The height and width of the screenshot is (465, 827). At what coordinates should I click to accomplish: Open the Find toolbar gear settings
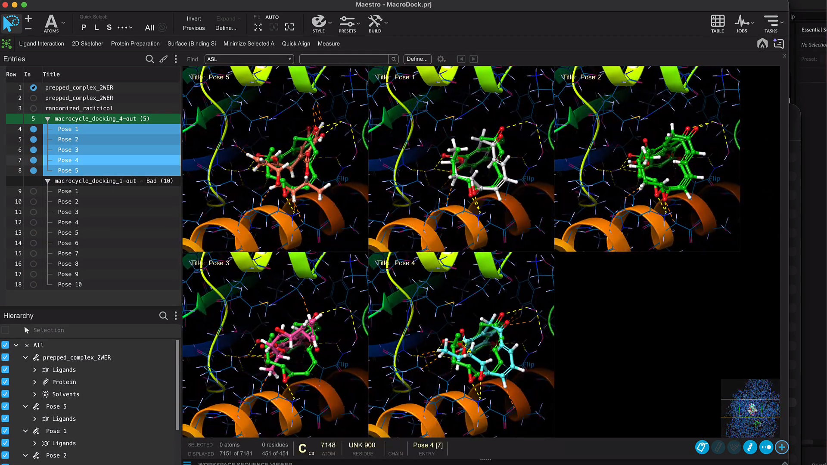pos(441,59)
